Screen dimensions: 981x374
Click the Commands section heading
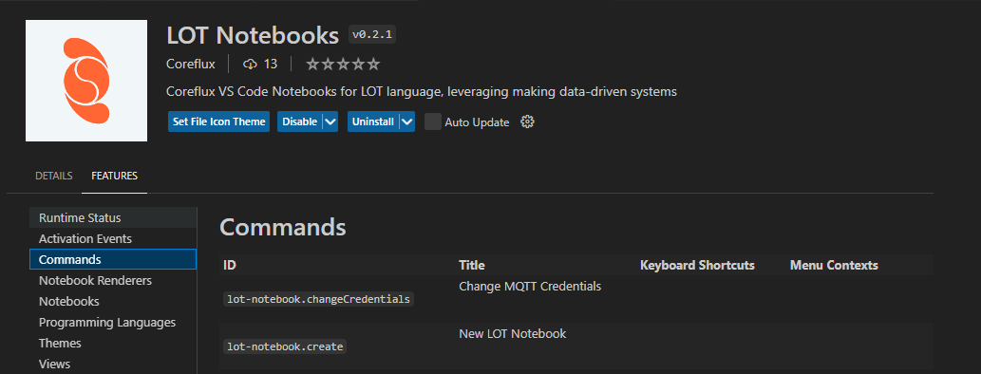click(283, 227)
